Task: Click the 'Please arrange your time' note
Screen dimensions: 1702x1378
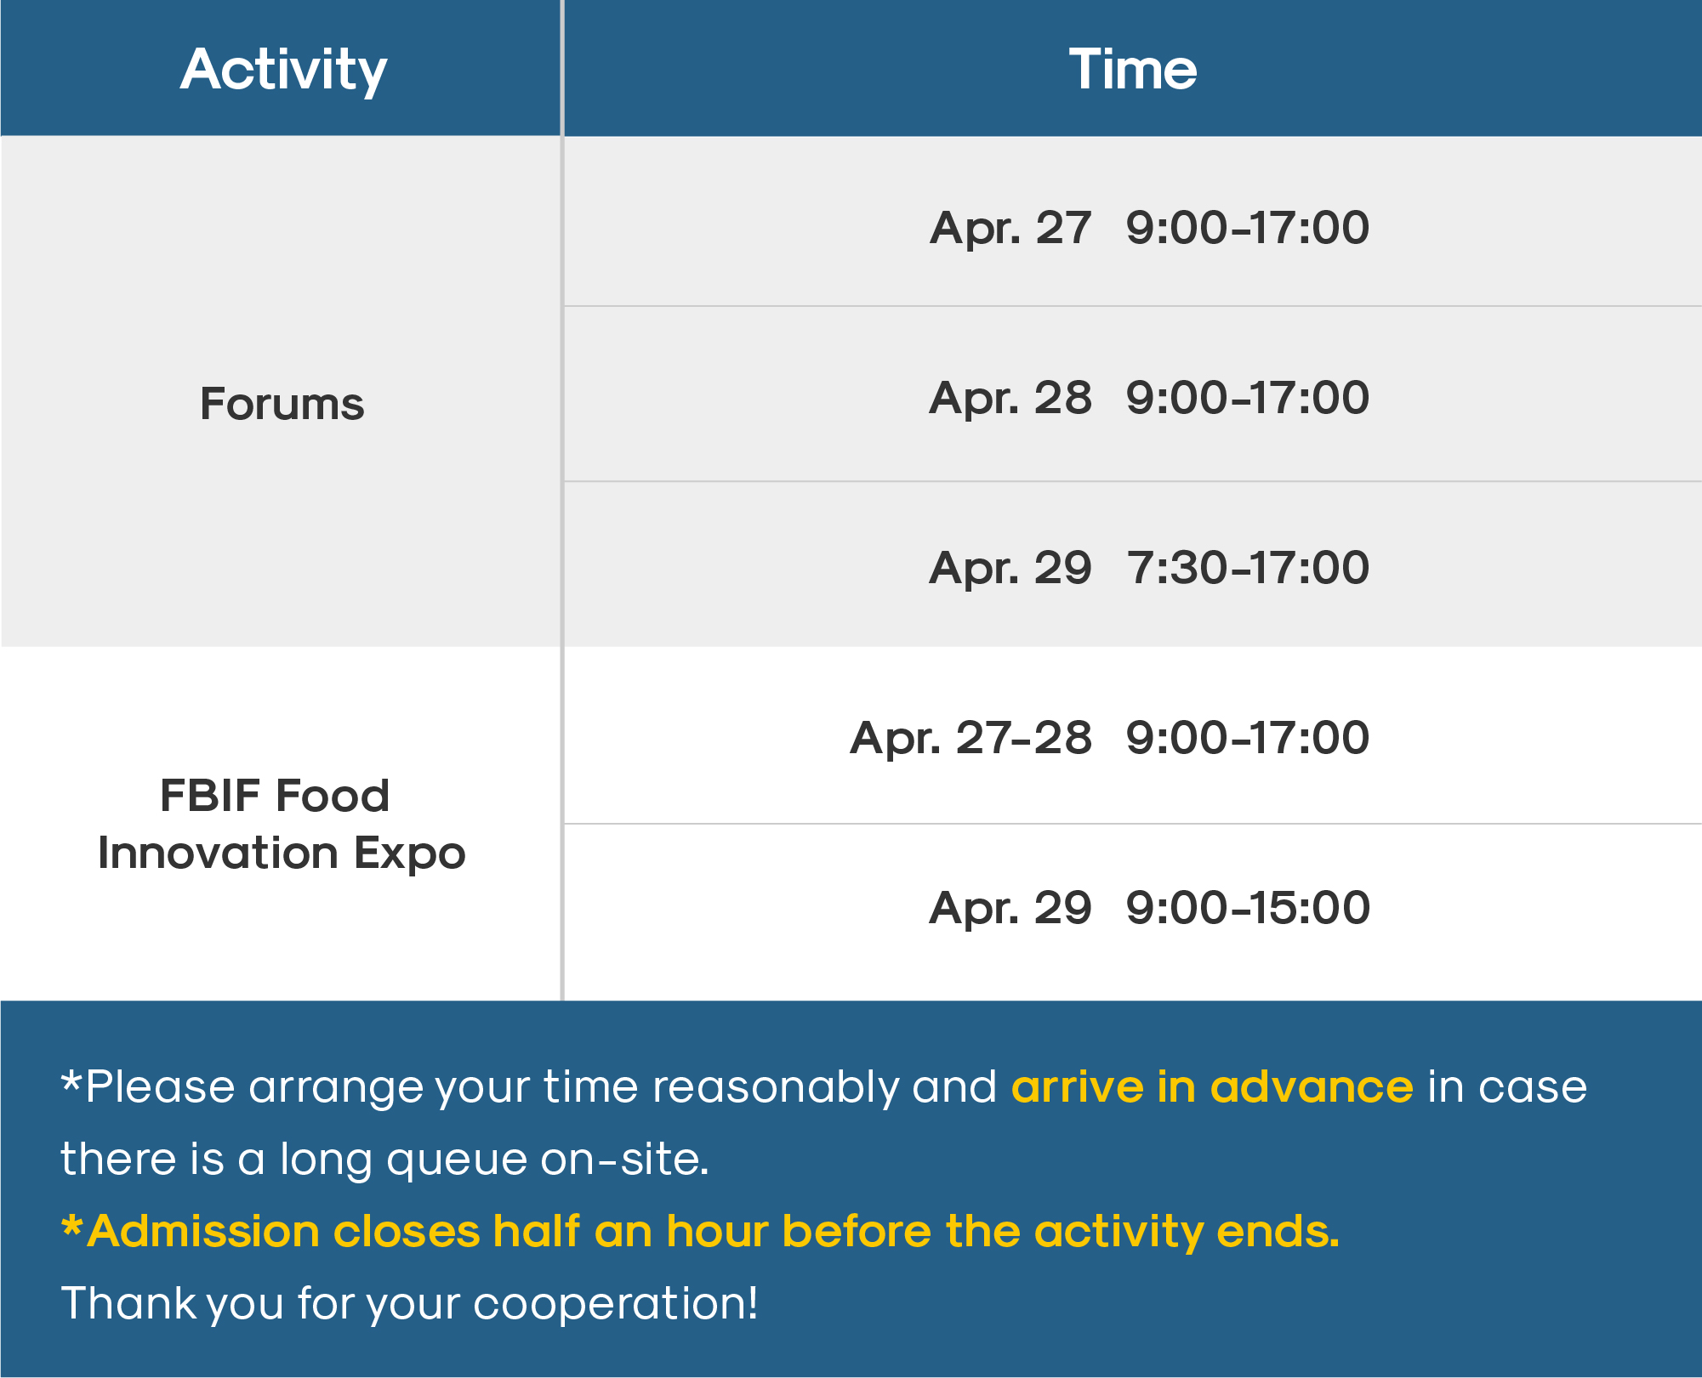Action: pos(823,1088)
